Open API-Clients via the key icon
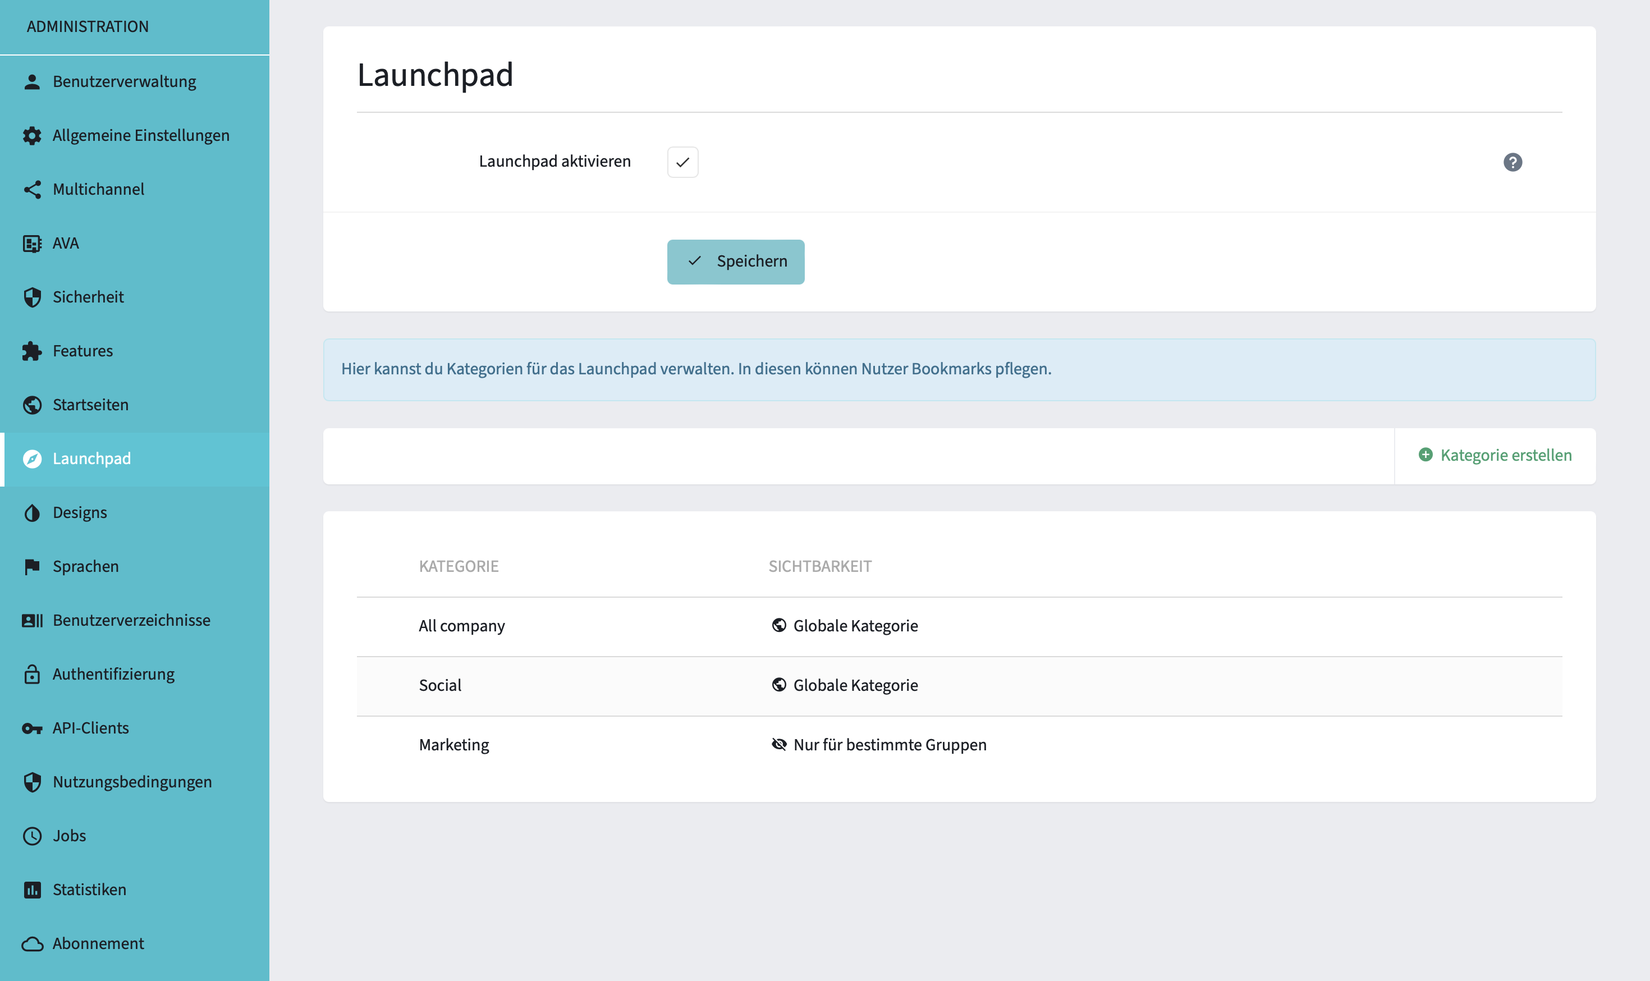 (32, 727)
